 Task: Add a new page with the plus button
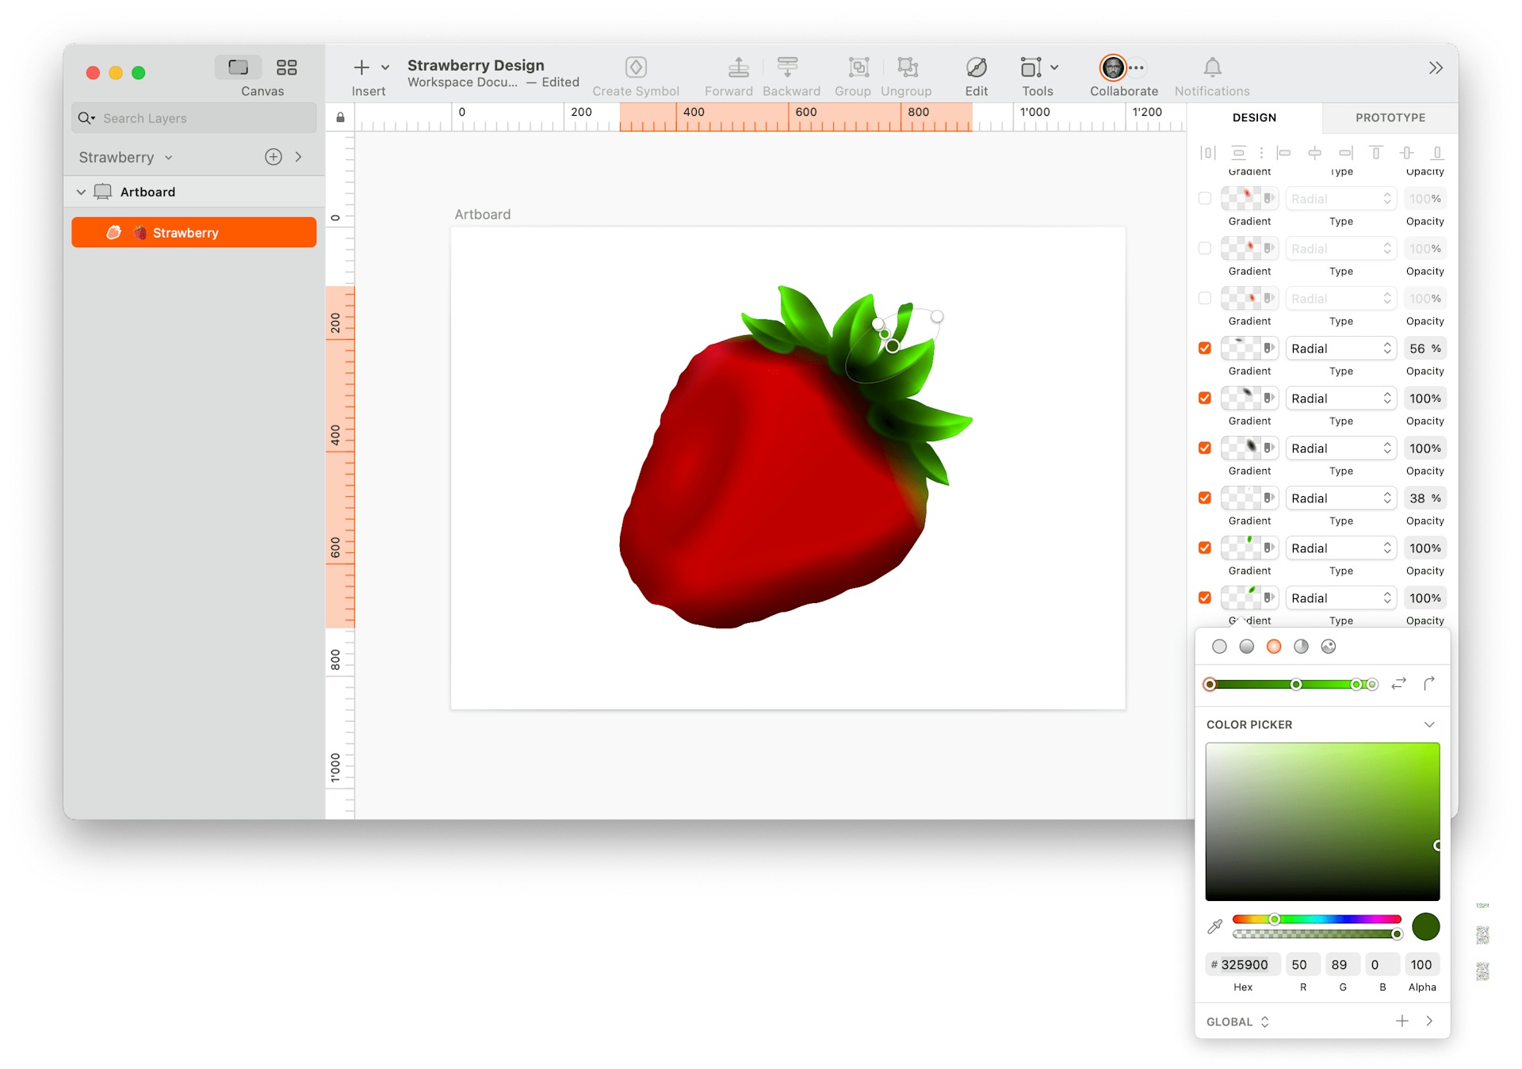click(273, 156)
